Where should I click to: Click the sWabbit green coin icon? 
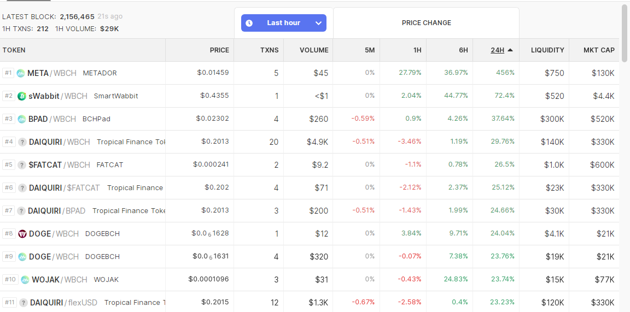22,96
